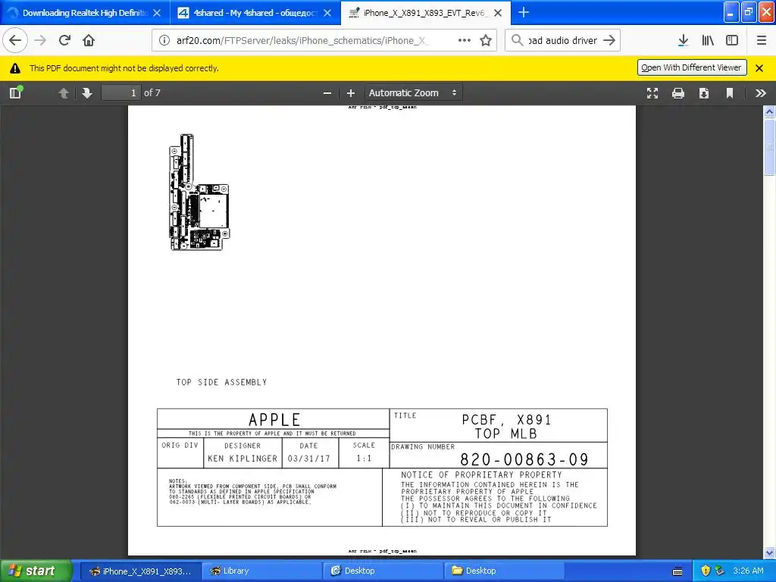Open a new browser tab
The width and height of the screenshot is (776, 582).
click(524, 12)
